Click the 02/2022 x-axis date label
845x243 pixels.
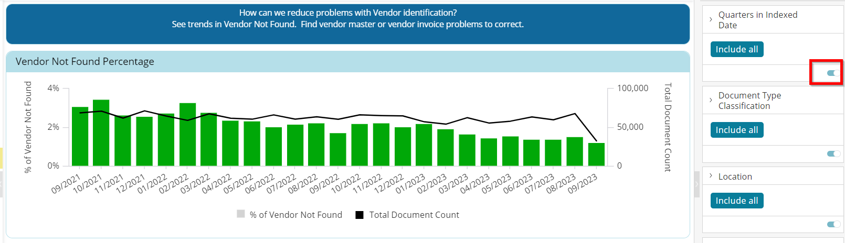174,184
